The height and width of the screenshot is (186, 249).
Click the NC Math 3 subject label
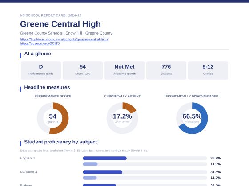pyautogui.click(x=28, y=172)
